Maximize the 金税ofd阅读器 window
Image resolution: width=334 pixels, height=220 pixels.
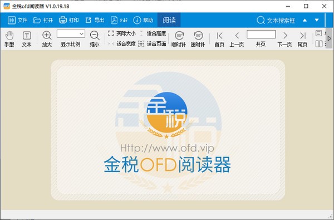[306, 6]
